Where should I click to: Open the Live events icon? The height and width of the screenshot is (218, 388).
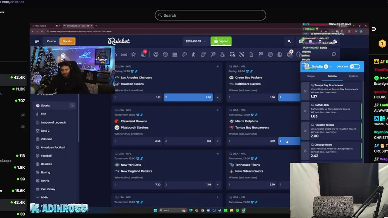(x=124, y=54)
